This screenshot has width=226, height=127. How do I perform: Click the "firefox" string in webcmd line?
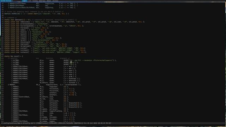(35, 30)
